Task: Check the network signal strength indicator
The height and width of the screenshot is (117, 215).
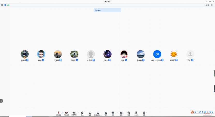Action: pos(8,5)
